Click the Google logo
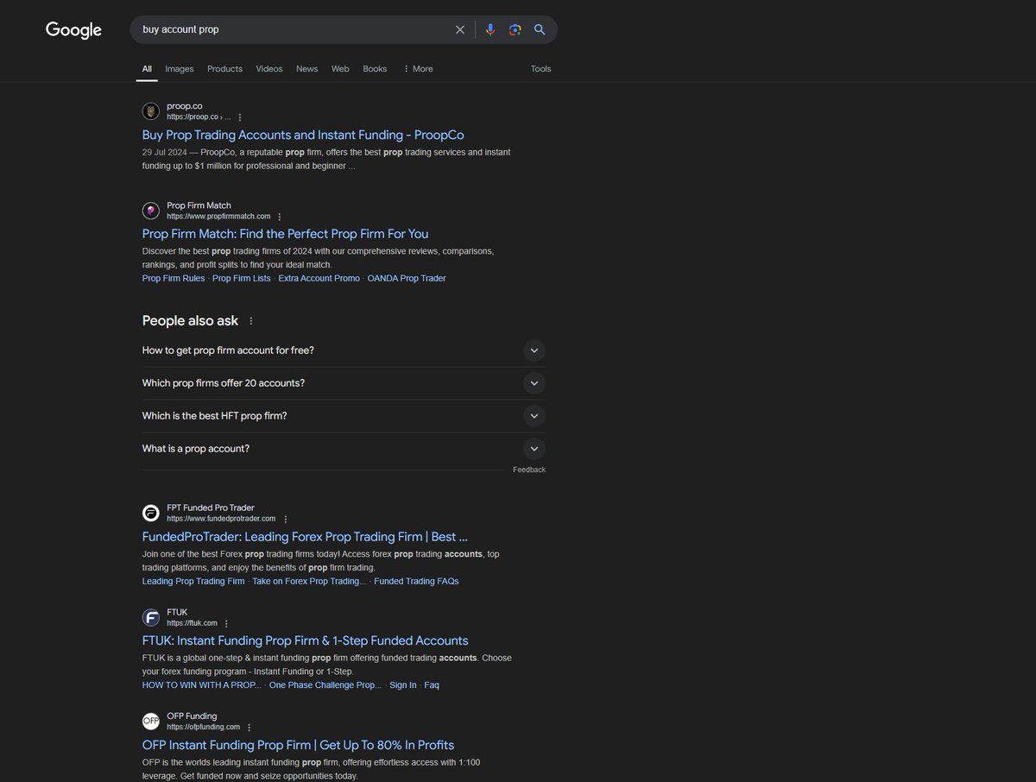 (73, 30)
